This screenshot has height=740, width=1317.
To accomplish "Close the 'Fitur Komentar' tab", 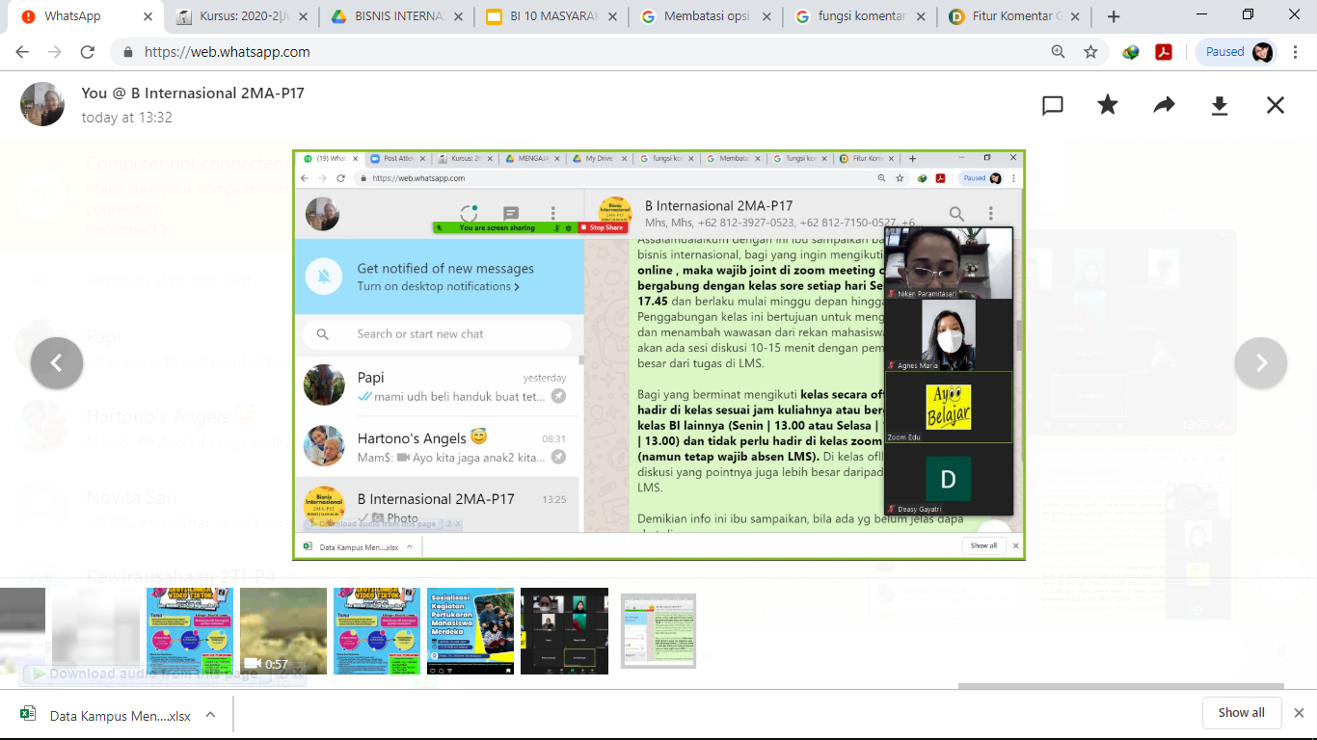I will [1073, 16].
